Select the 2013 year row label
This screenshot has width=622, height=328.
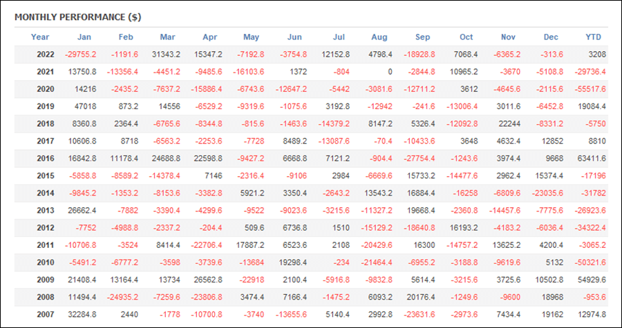[46, 211]
